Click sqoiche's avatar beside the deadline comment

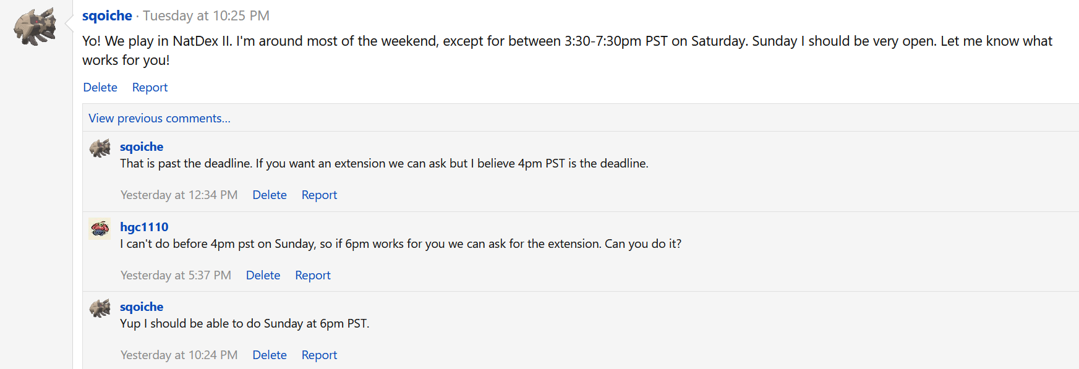click(x=100, y=148)
